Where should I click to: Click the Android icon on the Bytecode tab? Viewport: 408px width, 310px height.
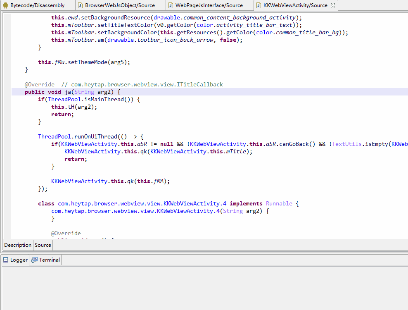tap(5, 5)
